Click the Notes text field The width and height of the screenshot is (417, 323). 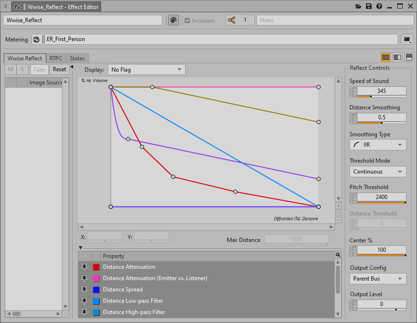[x=335, y=20]
